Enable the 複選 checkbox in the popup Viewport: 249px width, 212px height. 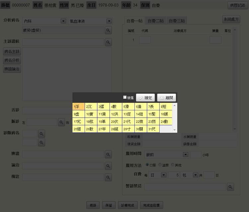pos(125,97)
